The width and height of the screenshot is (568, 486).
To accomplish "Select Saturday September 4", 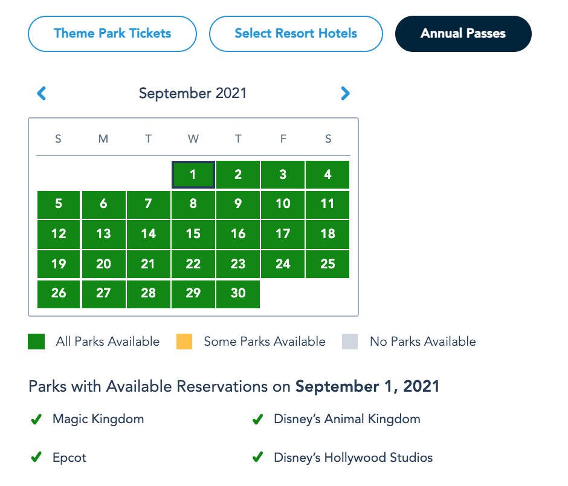I will pyautogui.click(x=328, y=175).
